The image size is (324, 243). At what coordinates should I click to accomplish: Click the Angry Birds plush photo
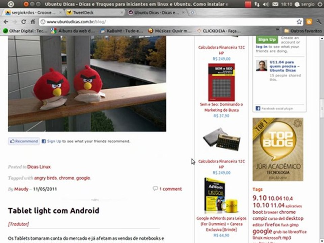click(x=87, y=83)
